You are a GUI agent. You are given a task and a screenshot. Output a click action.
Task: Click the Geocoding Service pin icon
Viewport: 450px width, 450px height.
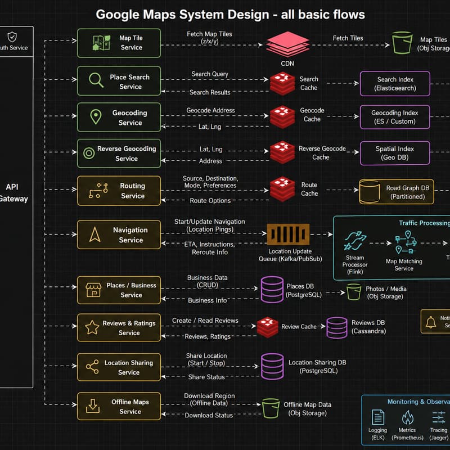tap(96, 117)
